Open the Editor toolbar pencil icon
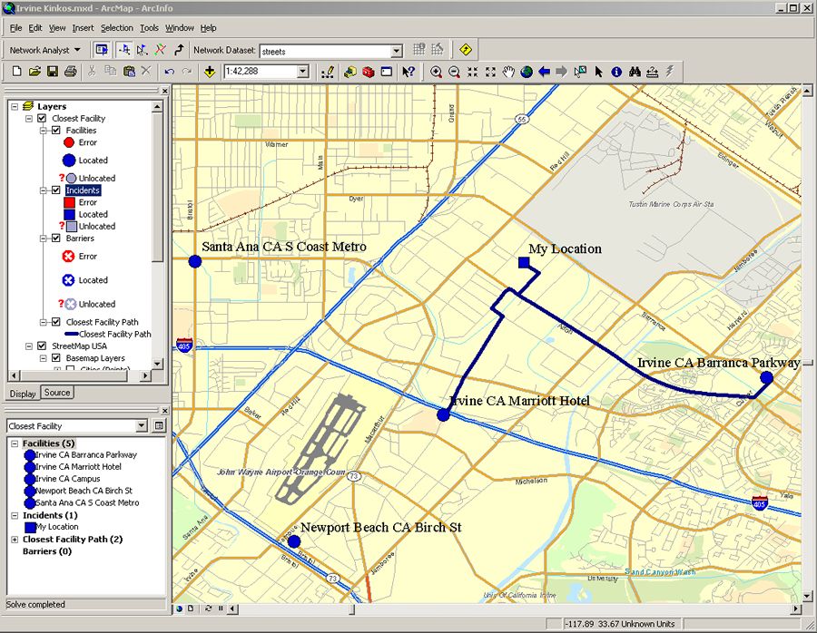Viewport: 817px width, 633px height. tap(328, 72)
